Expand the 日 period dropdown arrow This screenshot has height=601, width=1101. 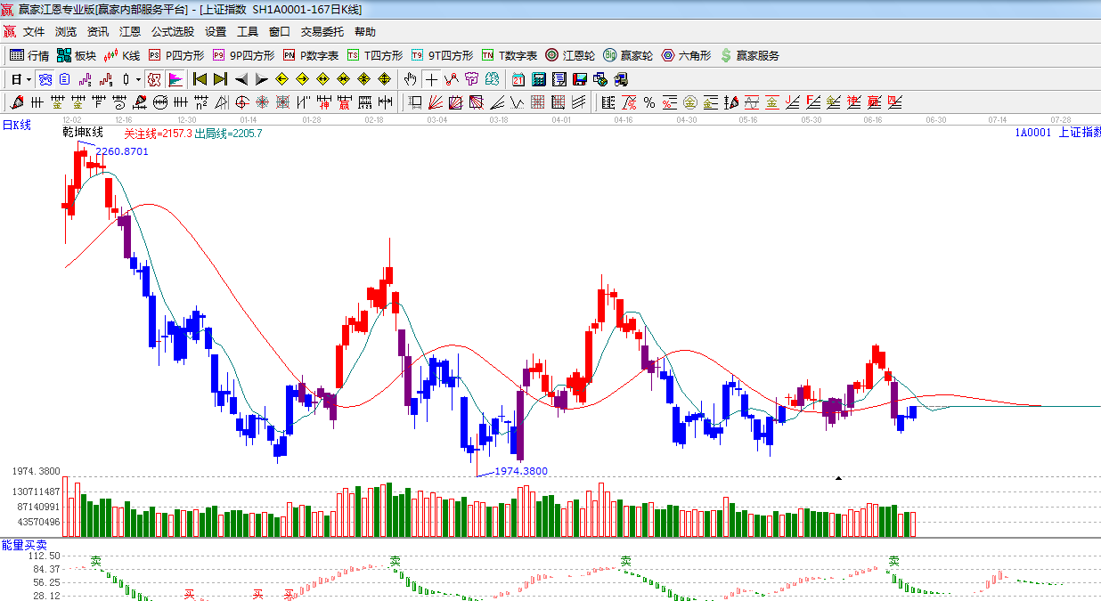pyautogui.click(x=28, y=79)
